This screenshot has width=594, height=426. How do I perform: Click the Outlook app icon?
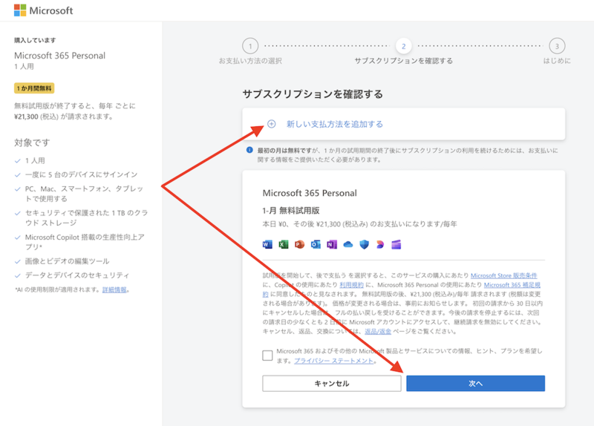pos(316,245)
